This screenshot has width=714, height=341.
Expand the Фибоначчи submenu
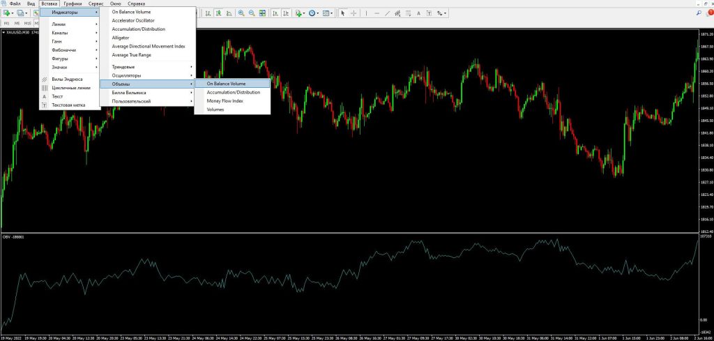[70, 50]
